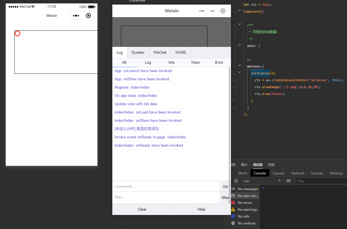Viewport: 347px width, 229px height.
Task: Click initCanvas in the code editor
Action: 260,73
